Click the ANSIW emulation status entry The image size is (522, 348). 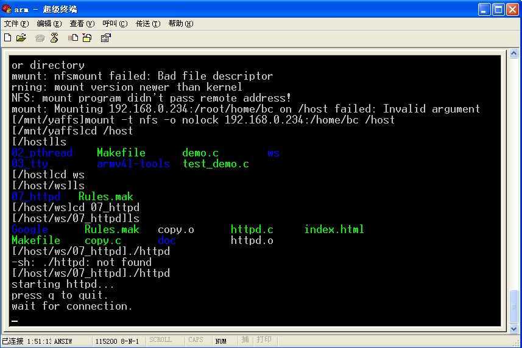[x=63, y=341]
